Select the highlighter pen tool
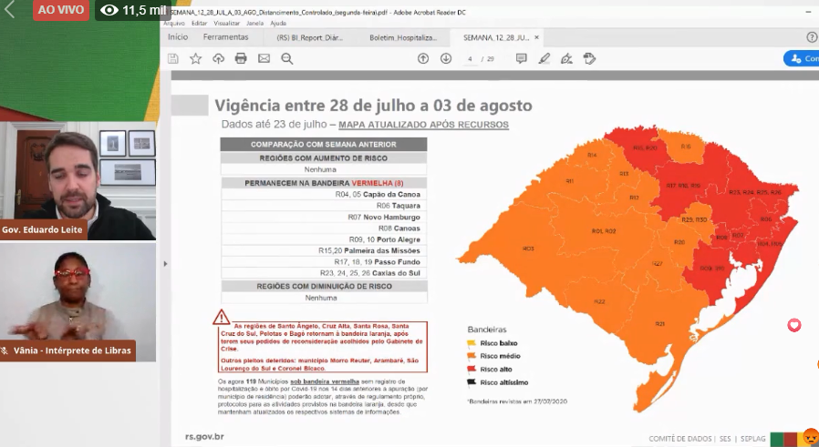This screenshot has height=447, width=819. click(544, 58)
